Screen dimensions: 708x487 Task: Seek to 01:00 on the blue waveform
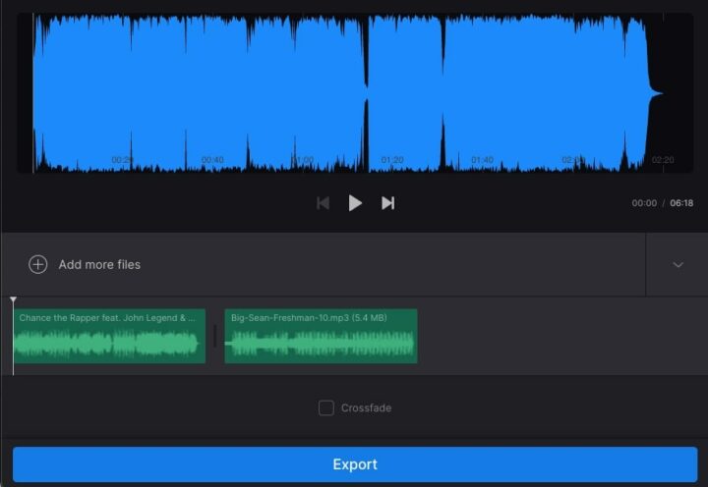tap(303, 159)
